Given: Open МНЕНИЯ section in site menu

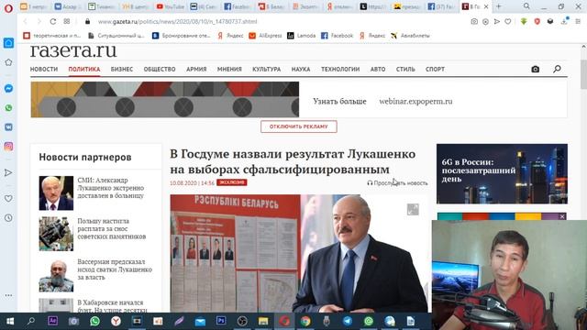Looking at the screenshot, I should [229, 70].
